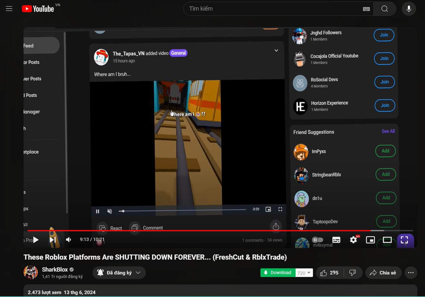Select Feed in the sidebar
The image size is (425, 297).
[41, 46]
